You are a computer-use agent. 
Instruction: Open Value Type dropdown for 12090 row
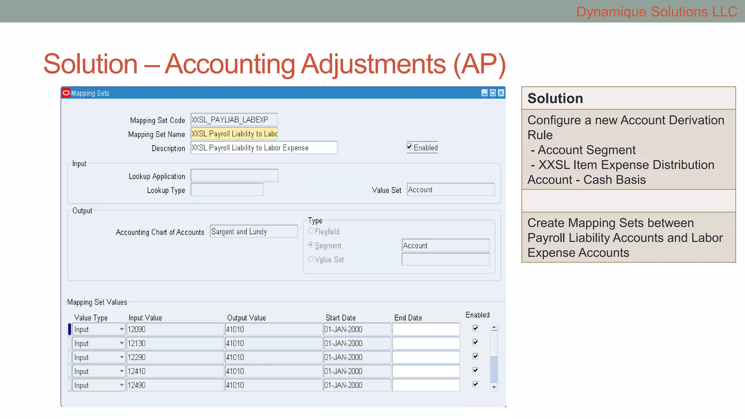[121, 330]
